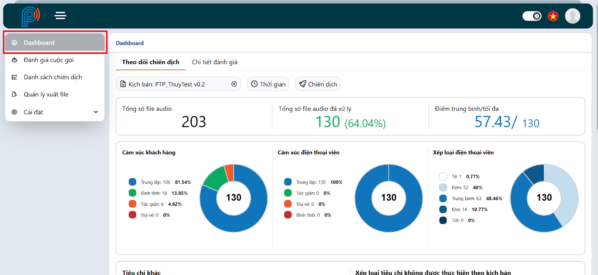Click the processed percentage (64.04%)
The width and height of the screenshot is (598, 275).
[365, 123]
